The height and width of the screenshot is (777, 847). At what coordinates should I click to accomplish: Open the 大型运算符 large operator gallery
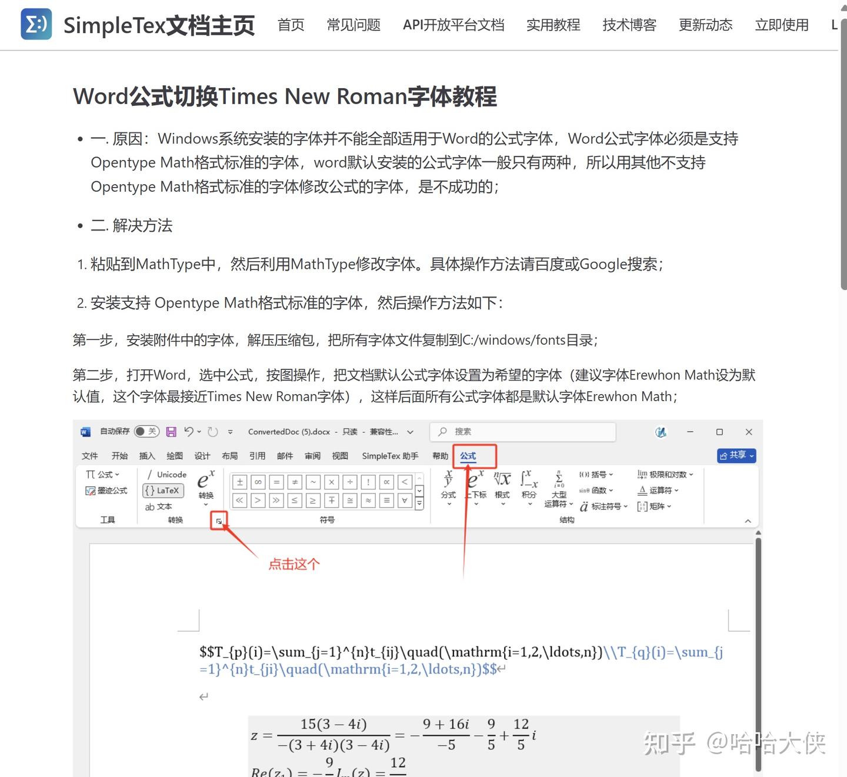559,489
